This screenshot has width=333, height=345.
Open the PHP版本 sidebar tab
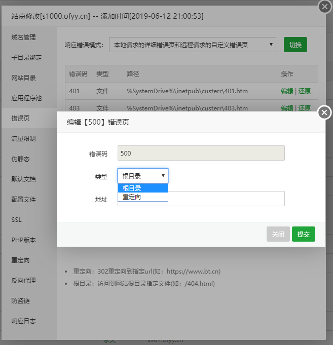pyautogui.click(x=29, y=240)
